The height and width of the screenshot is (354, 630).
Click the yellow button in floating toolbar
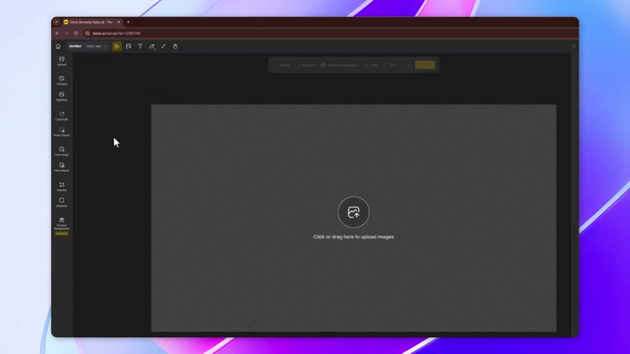click(425, 65)
